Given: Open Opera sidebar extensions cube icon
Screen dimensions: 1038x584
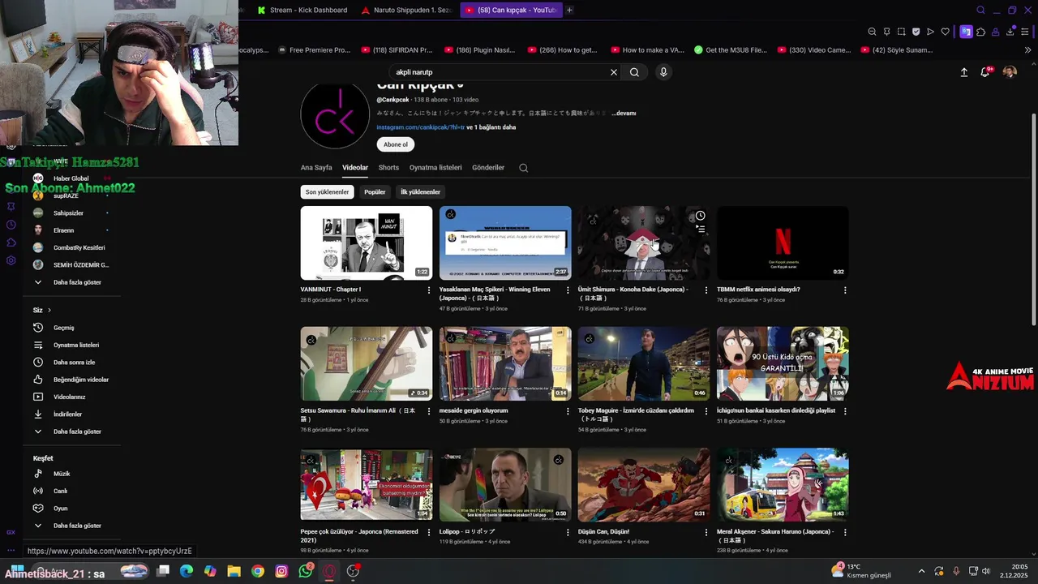Looking at the screenshot, I should [11, 243].
